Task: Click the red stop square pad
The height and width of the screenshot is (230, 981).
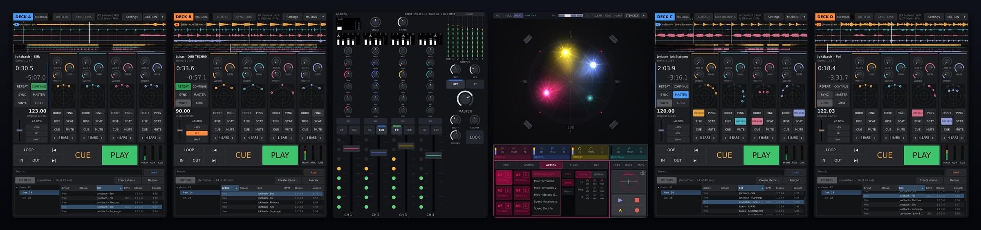Action: pyautogui.click(x=636, y=200)
